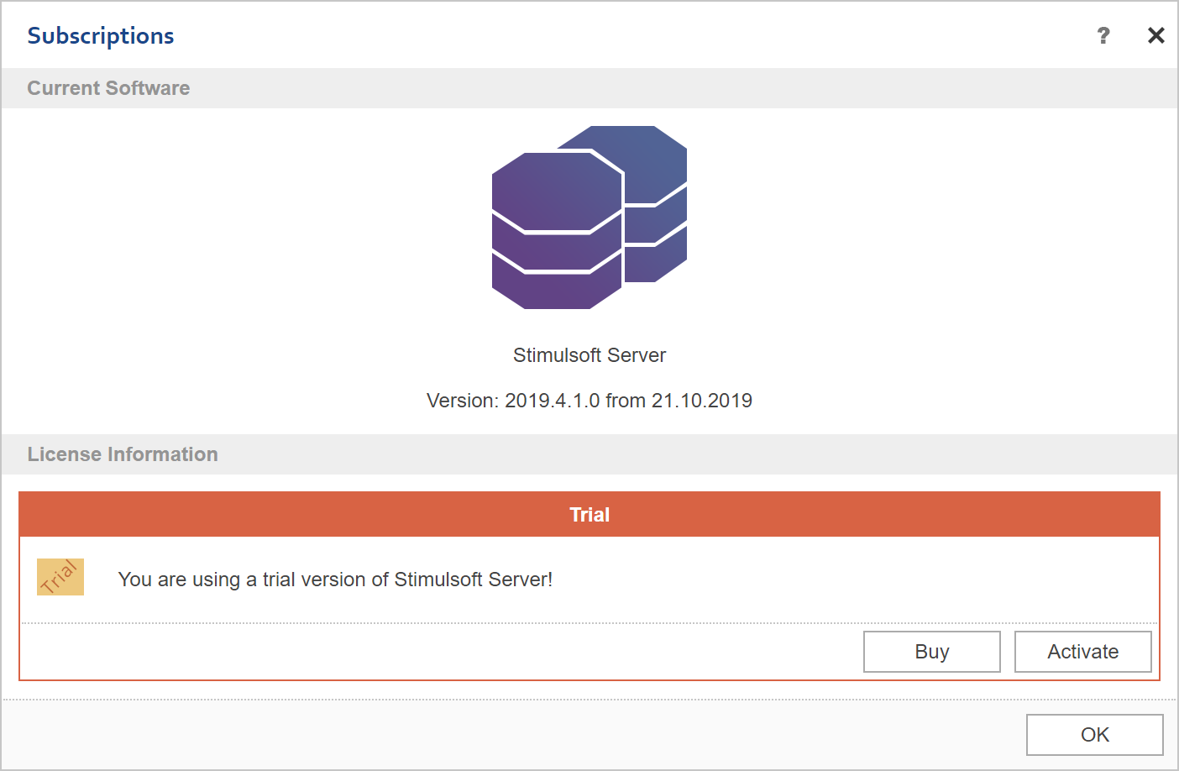The height and width of the screenshot is (771, 1179).
Task: Activate the license with Activate button
Action: click(1083, 652)
